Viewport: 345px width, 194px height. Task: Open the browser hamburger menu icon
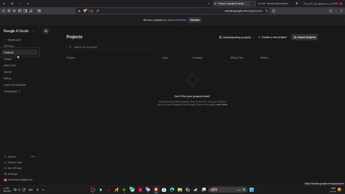click(x=4, y=11)
